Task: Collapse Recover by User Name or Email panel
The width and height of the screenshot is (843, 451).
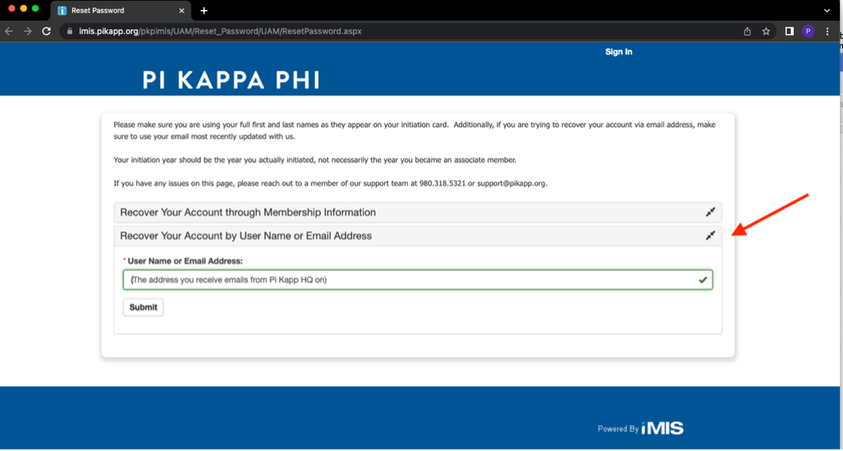Action: point(710,236)
